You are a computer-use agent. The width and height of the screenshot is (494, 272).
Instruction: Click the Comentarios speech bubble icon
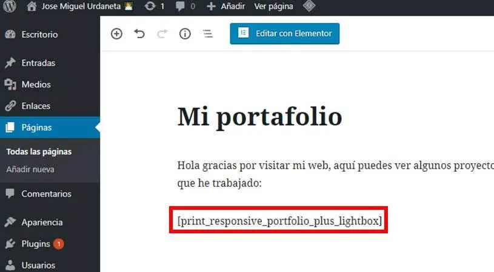point(10,193)
